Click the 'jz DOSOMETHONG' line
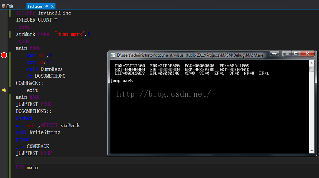 46,76
